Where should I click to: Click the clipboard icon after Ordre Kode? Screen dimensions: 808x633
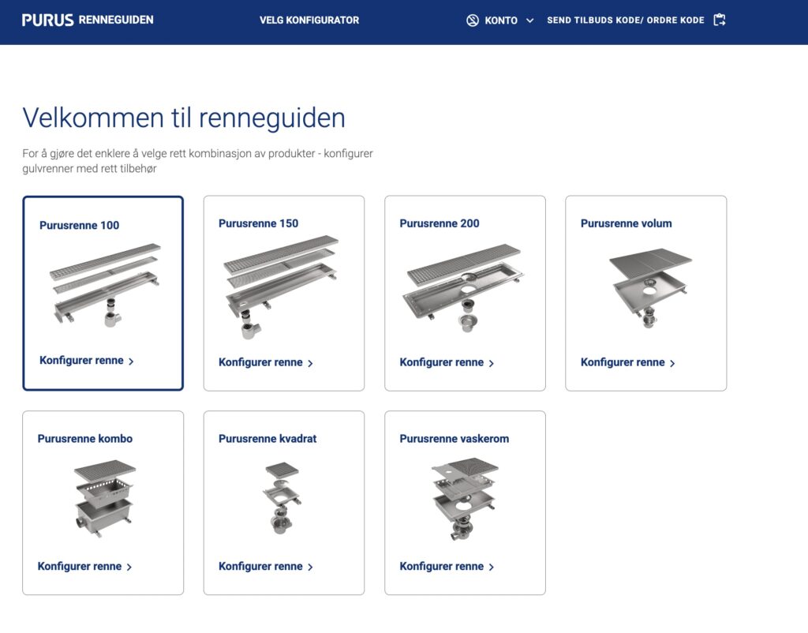tap(719, 21)
